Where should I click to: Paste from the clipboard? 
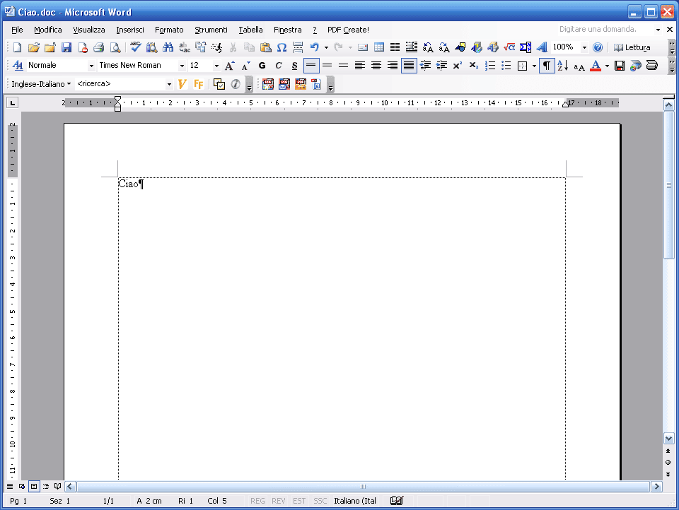click(x=265, y=47)
